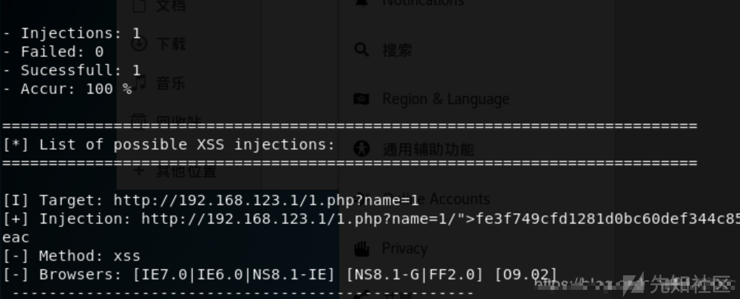Click the Privacy hand icon
Screen dimensions: 740x299
(362, 249)
